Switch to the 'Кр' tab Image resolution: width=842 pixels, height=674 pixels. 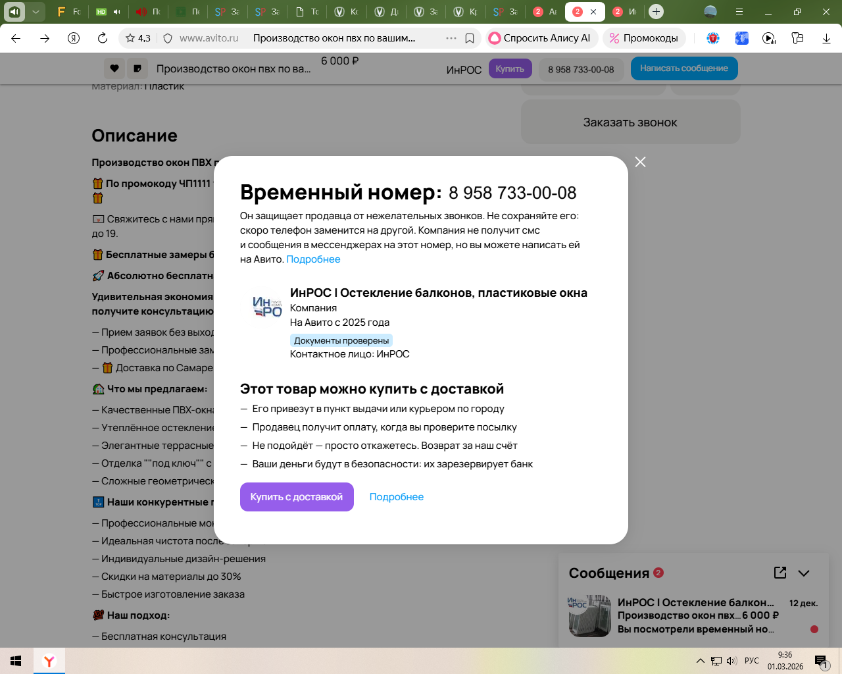click(x=466, y=12)
